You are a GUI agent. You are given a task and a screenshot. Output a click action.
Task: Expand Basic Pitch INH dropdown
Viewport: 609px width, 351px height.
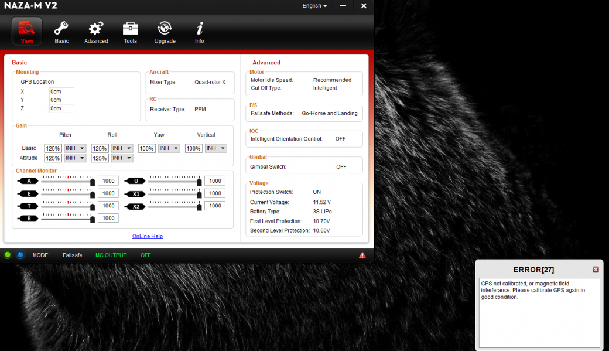pos(75,148)
